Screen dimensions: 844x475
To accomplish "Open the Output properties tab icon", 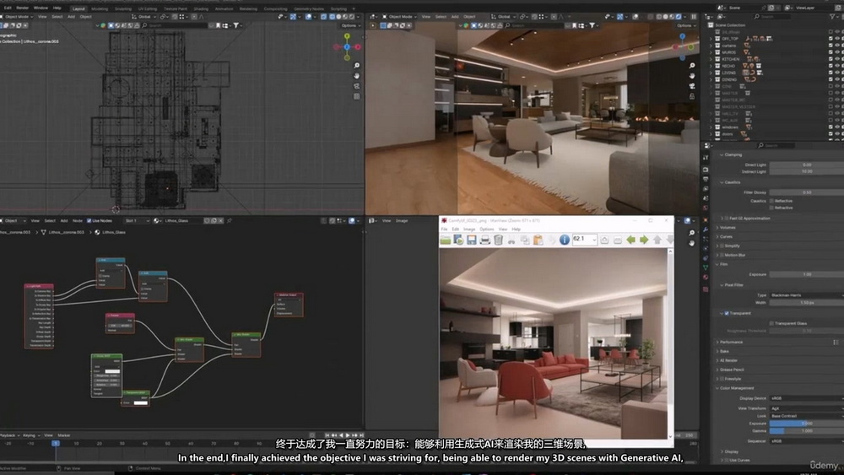I will click(x=706, y=179).
